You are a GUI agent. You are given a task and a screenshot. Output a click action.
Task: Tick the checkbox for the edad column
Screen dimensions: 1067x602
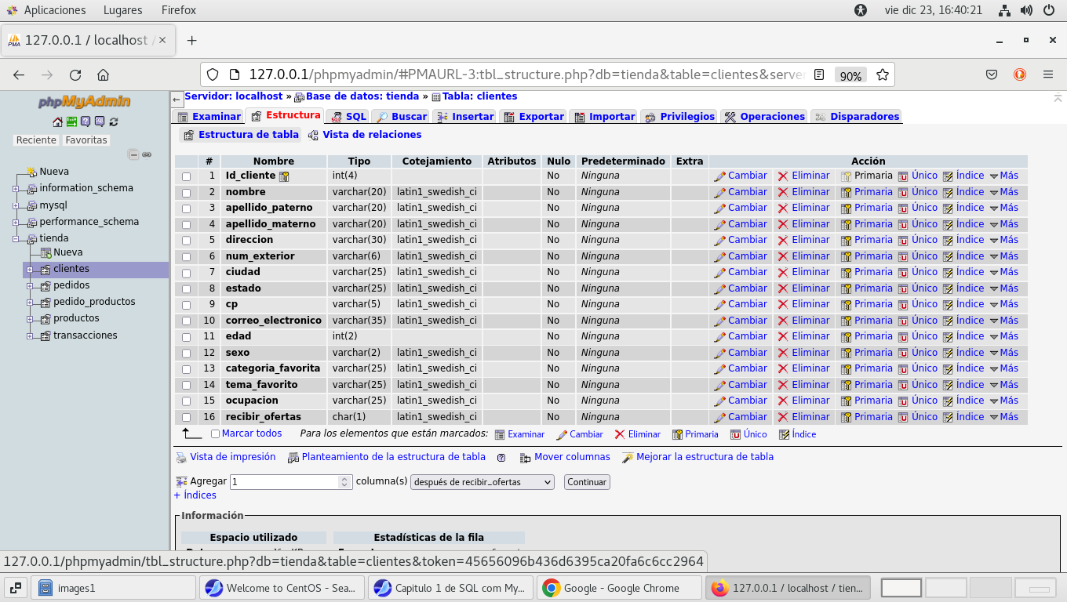click(x=186, y=337)
